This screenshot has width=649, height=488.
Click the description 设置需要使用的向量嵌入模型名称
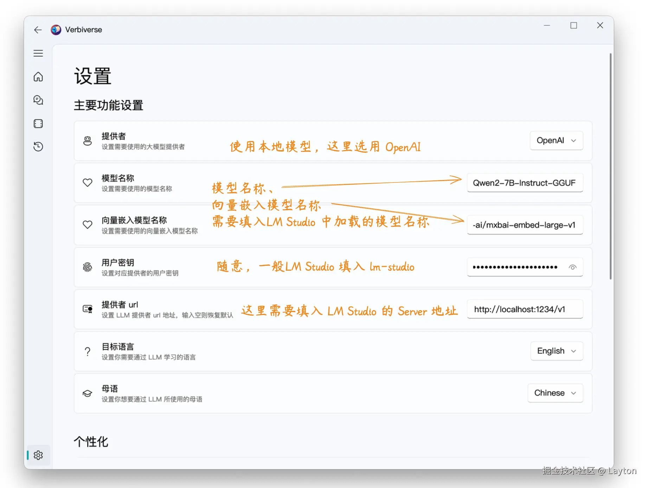(x=150, y=231)
